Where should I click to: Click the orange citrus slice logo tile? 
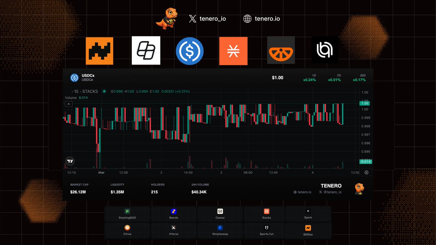pos(281,50)
